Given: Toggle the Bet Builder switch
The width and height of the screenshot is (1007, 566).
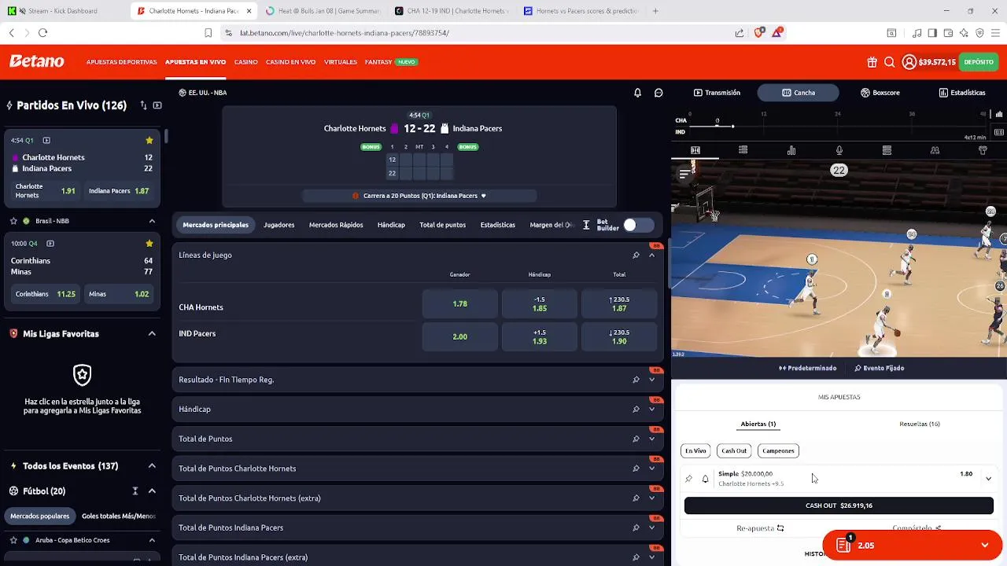Looking at the screenshot, I should pyautogui.click(x=638, y=226).
